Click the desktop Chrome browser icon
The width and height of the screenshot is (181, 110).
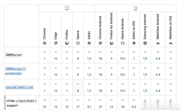click(45, 43)
